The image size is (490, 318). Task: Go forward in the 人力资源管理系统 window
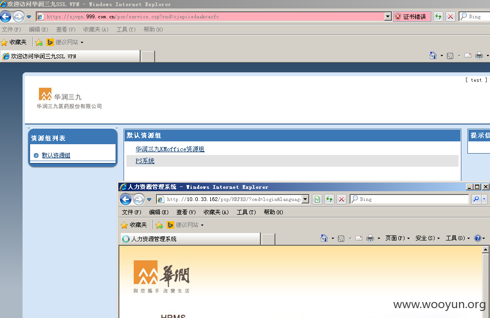click(x=139, y=199)
